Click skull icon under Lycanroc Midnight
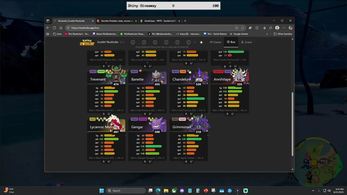The image size is (347, 195). [x=104, y=162]
